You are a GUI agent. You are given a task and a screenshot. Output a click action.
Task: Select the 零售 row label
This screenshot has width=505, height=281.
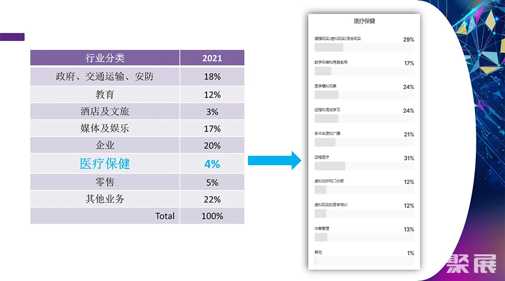coord(105,182)
